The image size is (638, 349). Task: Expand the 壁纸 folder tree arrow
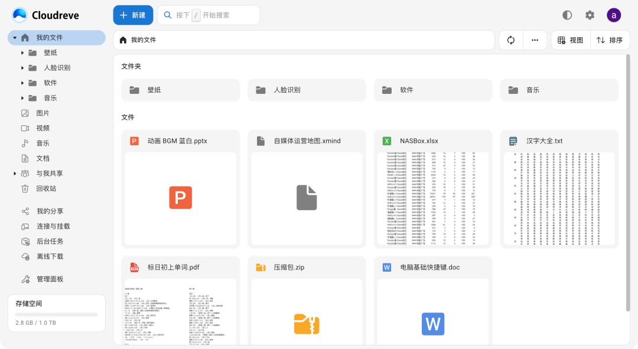22,53
